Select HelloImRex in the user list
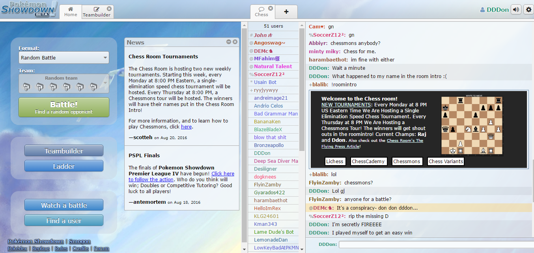The width and height of the screenshot is (534, 253). pyautogui.click(x=274, y=208)
